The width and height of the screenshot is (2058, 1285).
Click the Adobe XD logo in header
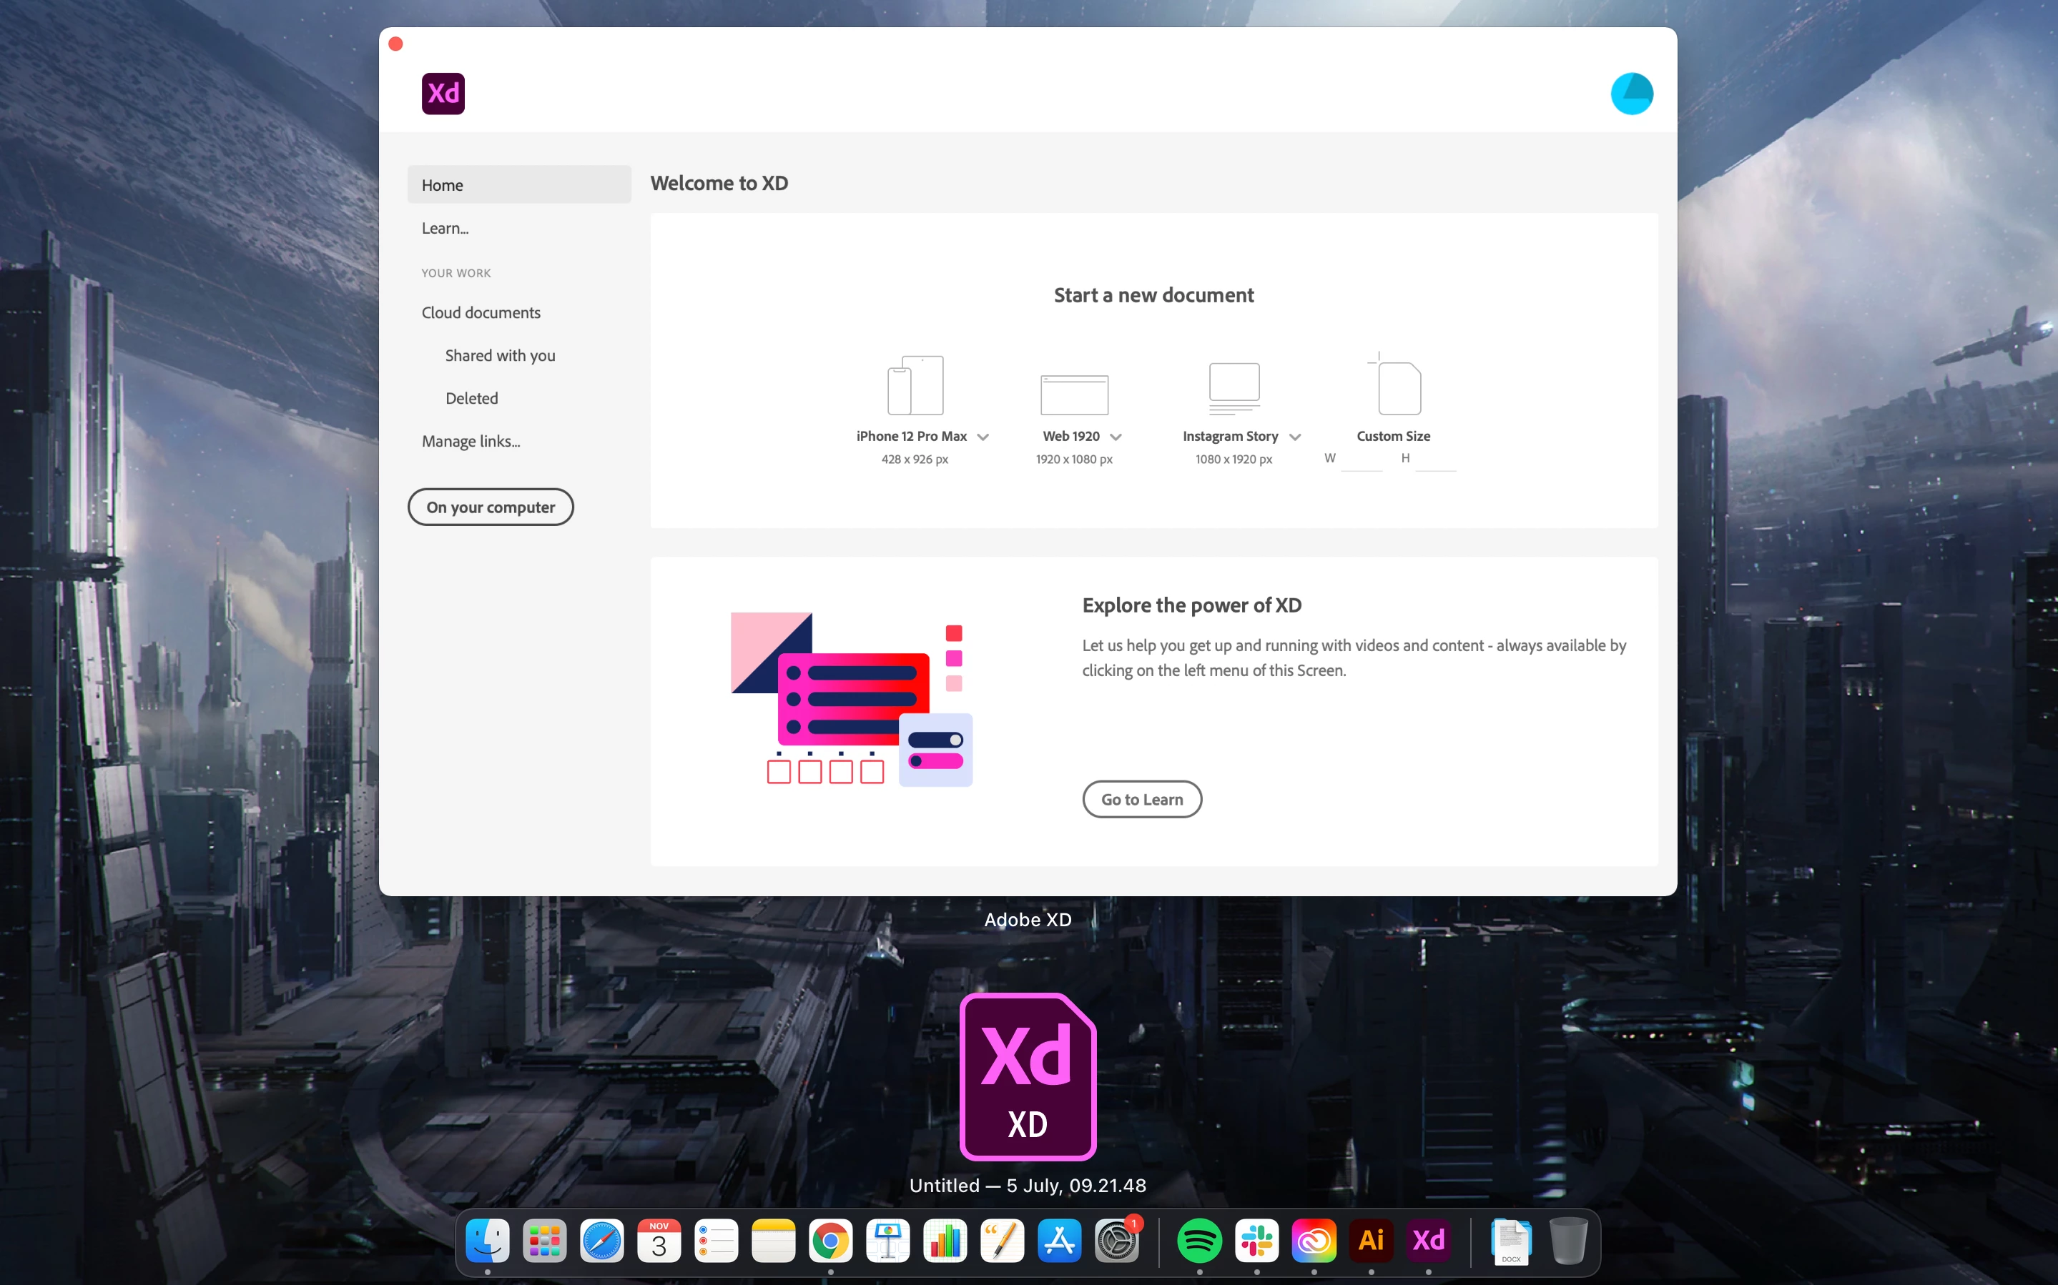coord(443,94)
